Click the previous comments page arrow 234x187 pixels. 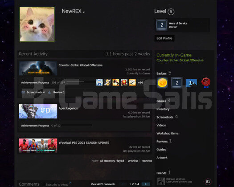click(x=123, y=184)
